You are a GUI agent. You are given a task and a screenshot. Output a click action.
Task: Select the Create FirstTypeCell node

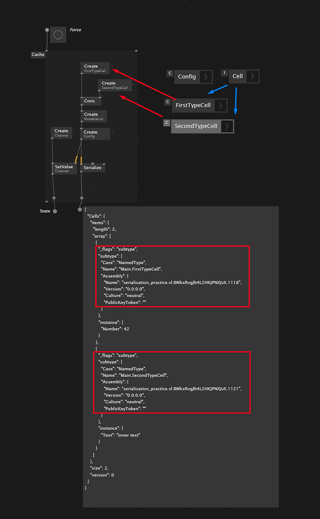[x=95, y=68]
